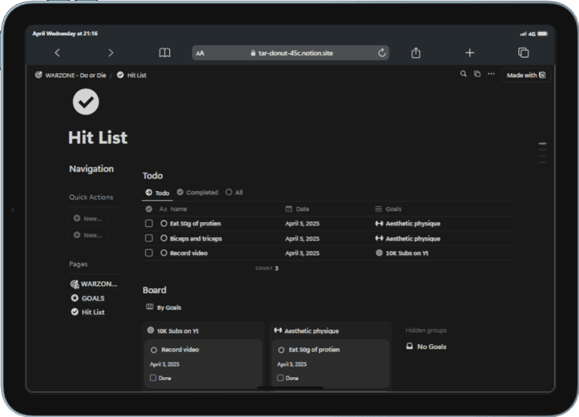579x417 pixels.
Task: Click the calendar icon in Date column header
Action: click(288, 209)
